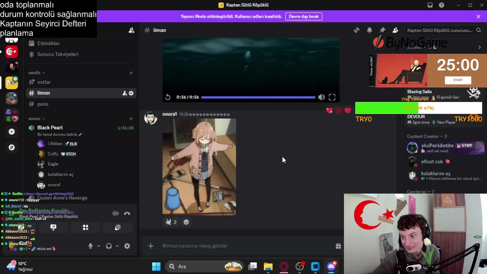This screenshot has width=487, height=274.
Task: Toggle headphone deafen
Action: click(x=109, y=246)
